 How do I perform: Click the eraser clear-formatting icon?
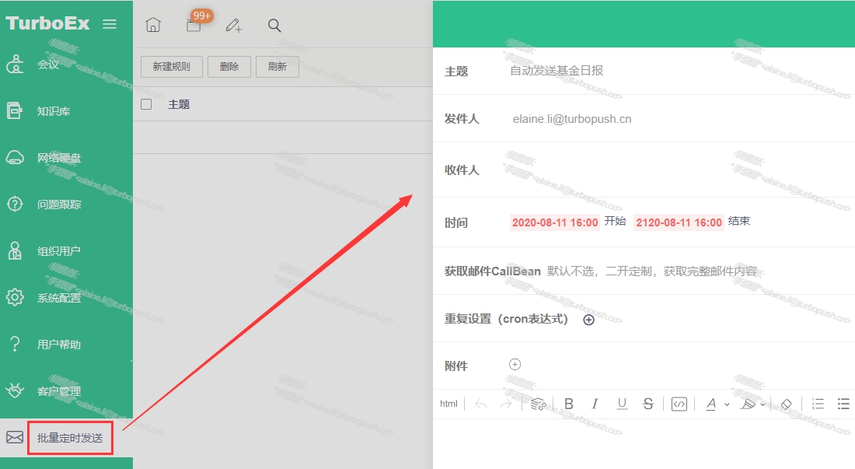pos(785,404)
